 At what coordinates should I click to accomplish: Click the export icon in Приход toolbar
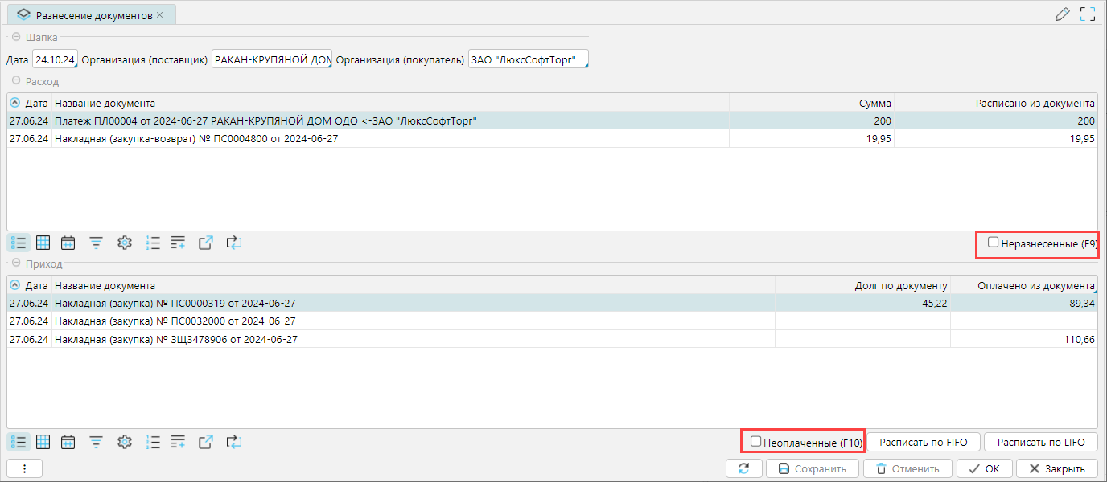(x=205, y=442)
